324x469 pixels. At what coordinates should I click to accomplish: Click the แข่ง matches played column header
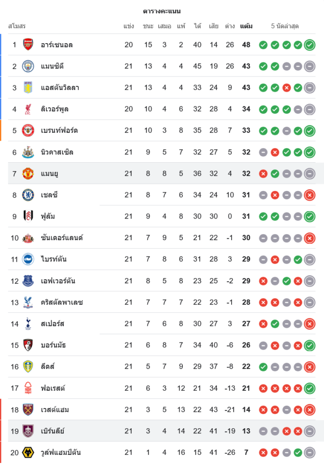pyautogui.click(x=129, y=26)
